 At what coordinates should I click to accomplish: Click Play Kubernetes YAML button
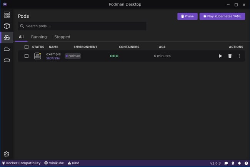point(222,16)
